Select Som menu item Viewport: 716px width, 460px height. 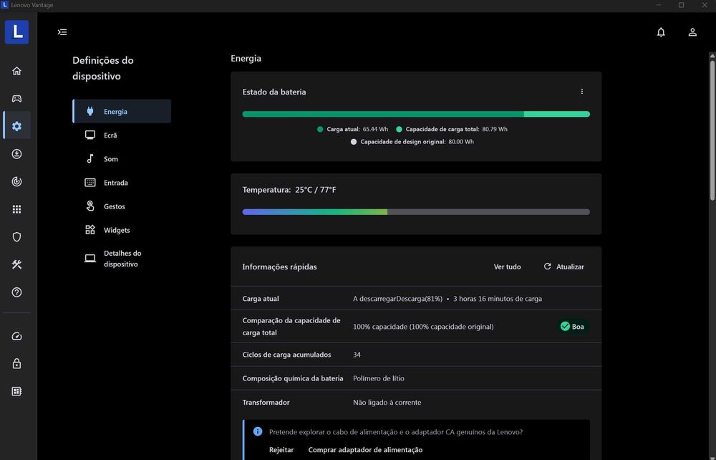click(x=122, y=159)
